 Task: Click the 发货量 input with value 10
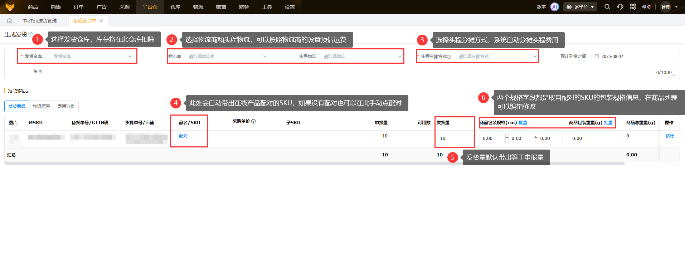455,138
